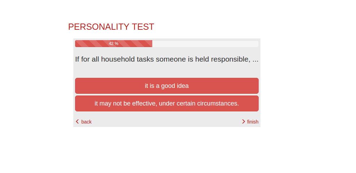Go back to the previous question
The width and height of the screenshot is (356, 173).
[x=84, y=122]
